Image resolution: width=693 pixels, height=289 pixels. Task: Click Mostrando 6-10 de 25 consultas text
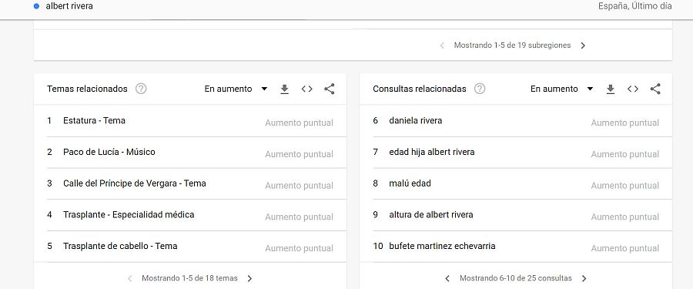(516, 278)
